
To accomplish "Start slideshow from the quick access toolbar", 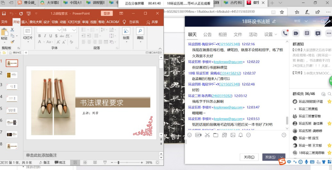I will [29, 14].
